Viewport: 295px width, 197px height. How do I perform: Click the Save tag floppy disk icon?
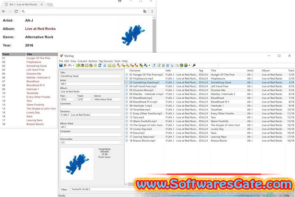61,65
